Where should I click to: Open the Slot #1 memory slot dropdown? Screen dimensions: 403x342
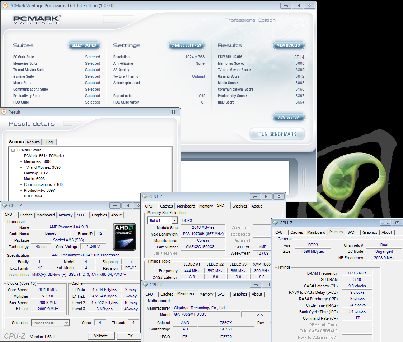coord(174,220)
